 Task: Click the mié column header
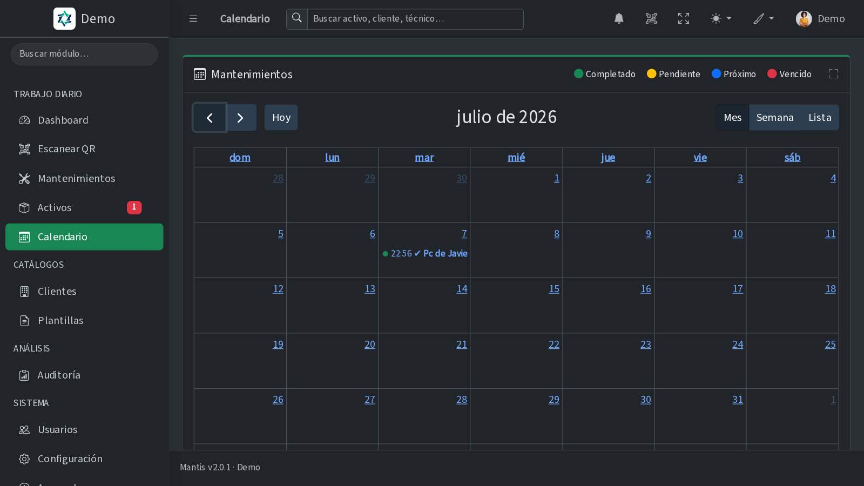point(516,158)
